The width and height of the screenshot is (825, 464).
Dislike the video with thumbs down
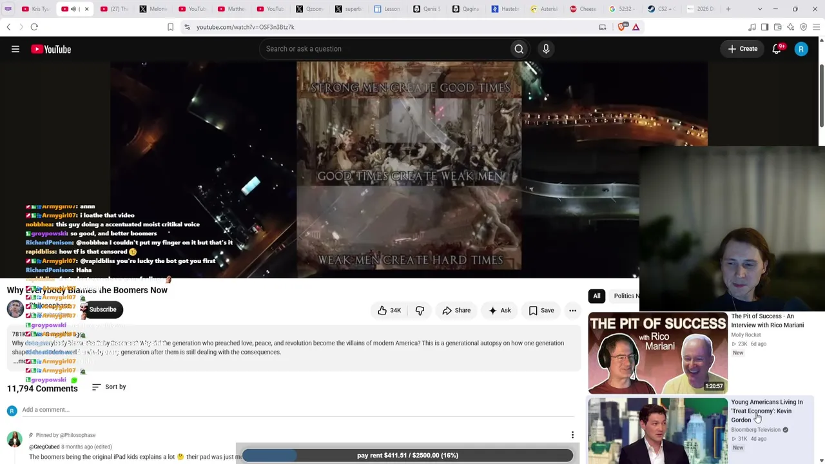(x=420, y=311)
